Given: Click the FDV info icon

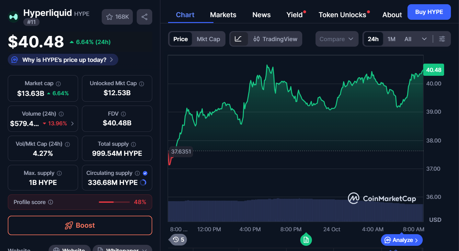Looking at the screenshot, I should [123, 114].
